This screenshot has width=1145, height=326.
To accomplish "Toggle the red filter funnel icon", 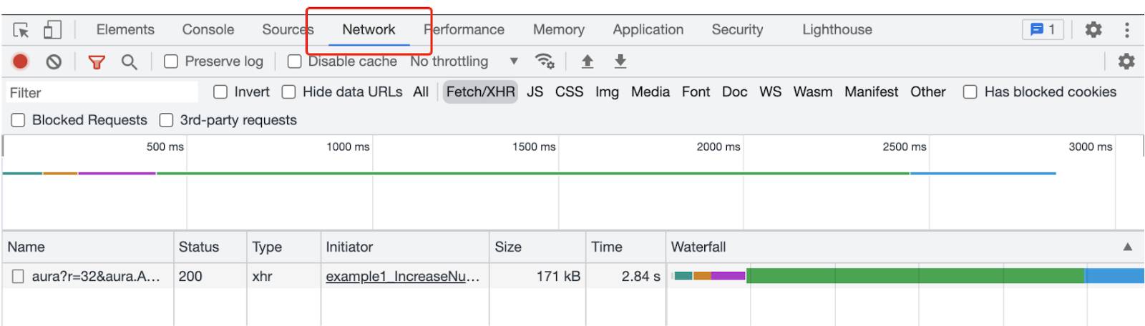I will pos(97,62).
